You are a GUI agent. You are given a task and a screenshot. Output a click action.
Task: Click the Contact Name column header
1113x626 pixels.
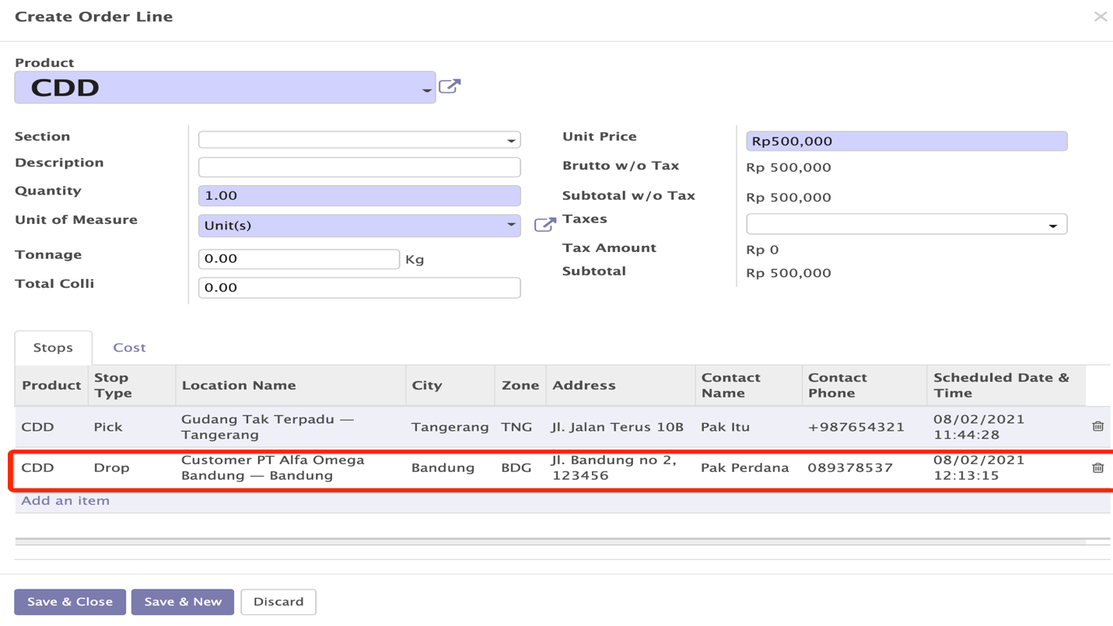748,386
